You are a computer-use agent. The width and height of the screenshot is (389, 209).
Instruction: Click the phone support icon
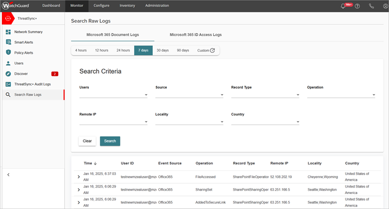(x=371, y=6)
